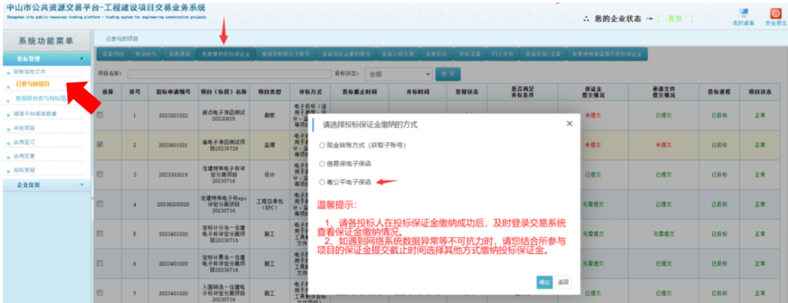Click project number 2023302019 cell
Image resolution: width=788 pixels, height=303 pixels.
173,175
